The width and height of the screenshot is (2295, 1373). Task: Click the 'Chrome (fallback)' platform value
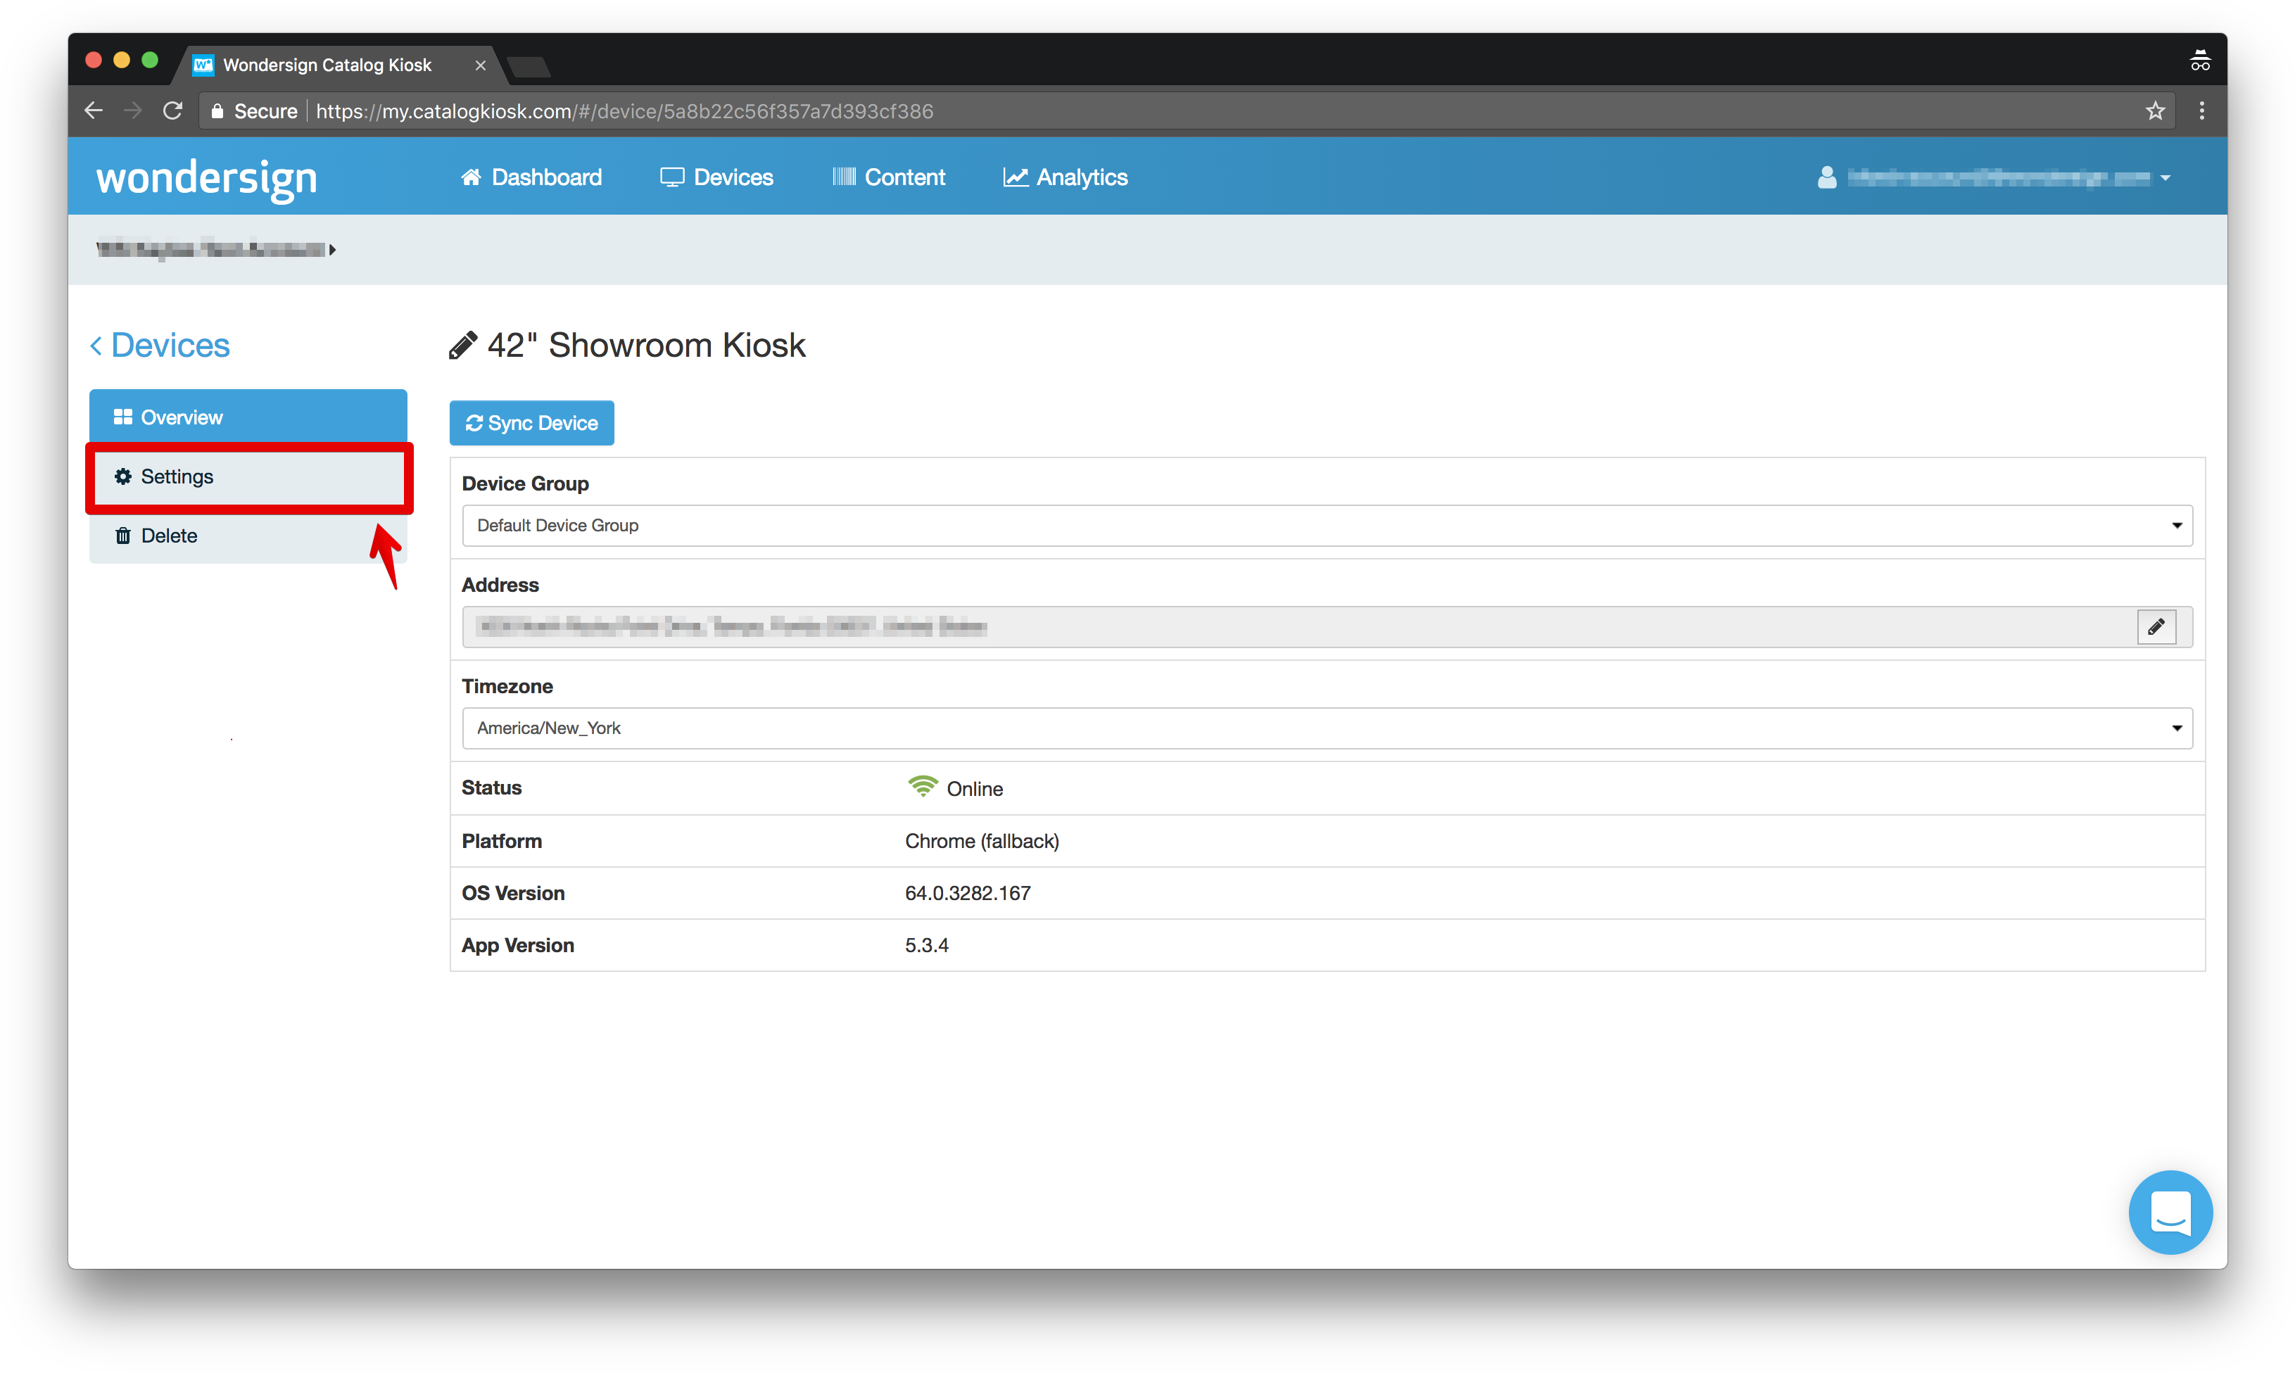(x=982, y=841)
